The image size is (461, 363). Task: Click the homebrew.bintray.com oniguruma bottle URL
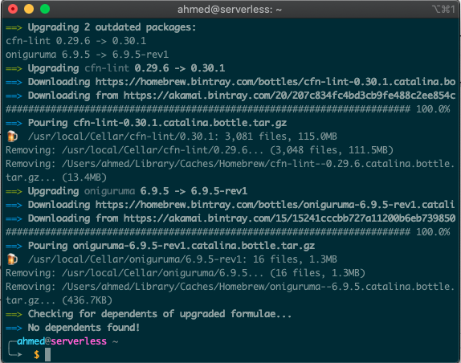pos(275,205)
